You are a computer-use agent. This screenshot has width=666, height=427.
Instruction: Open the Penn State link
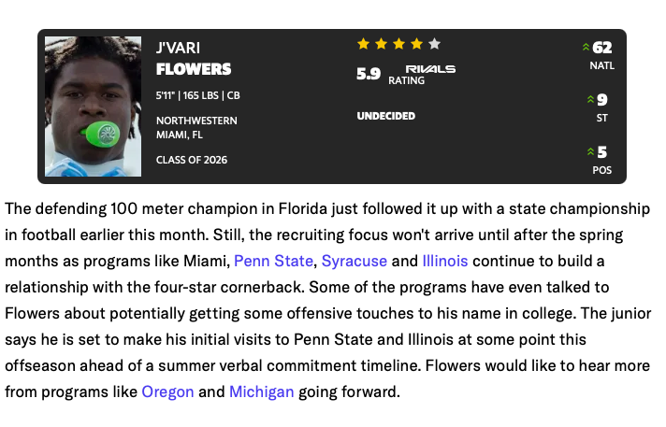click(x=273, y=259)
